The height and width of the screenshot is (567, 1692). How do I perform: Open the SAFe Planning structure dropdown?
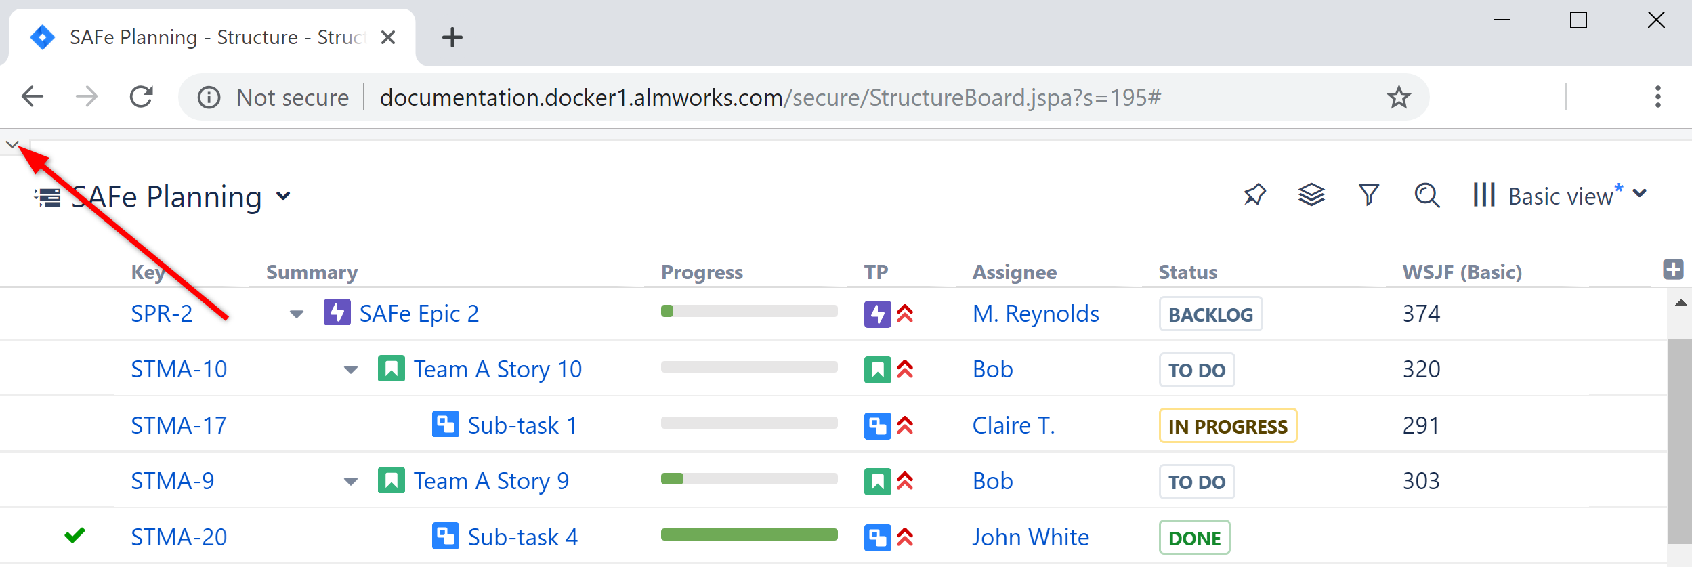pos(284,196)
